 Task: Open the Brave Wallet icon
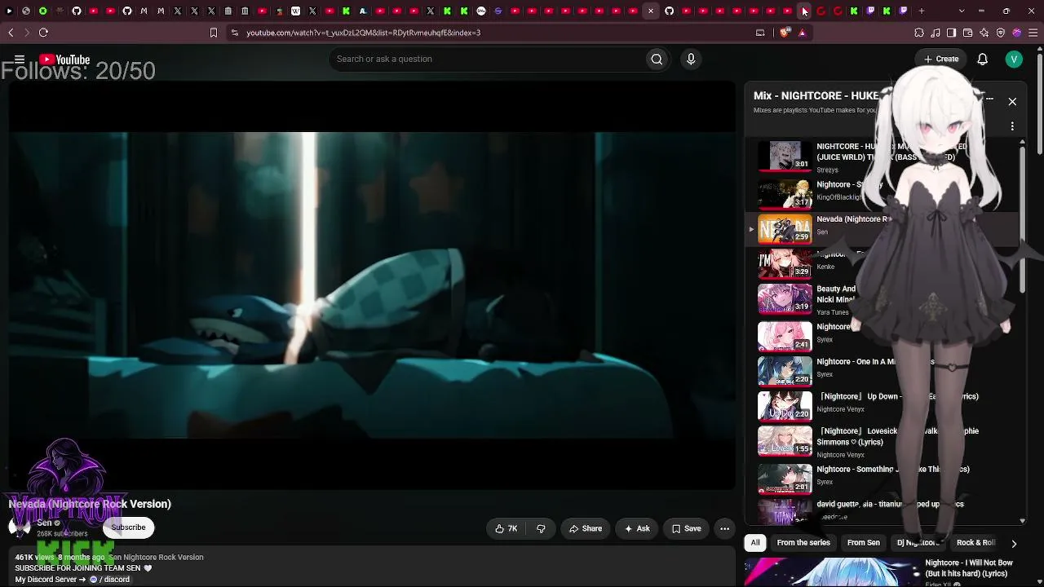(968, 33)
